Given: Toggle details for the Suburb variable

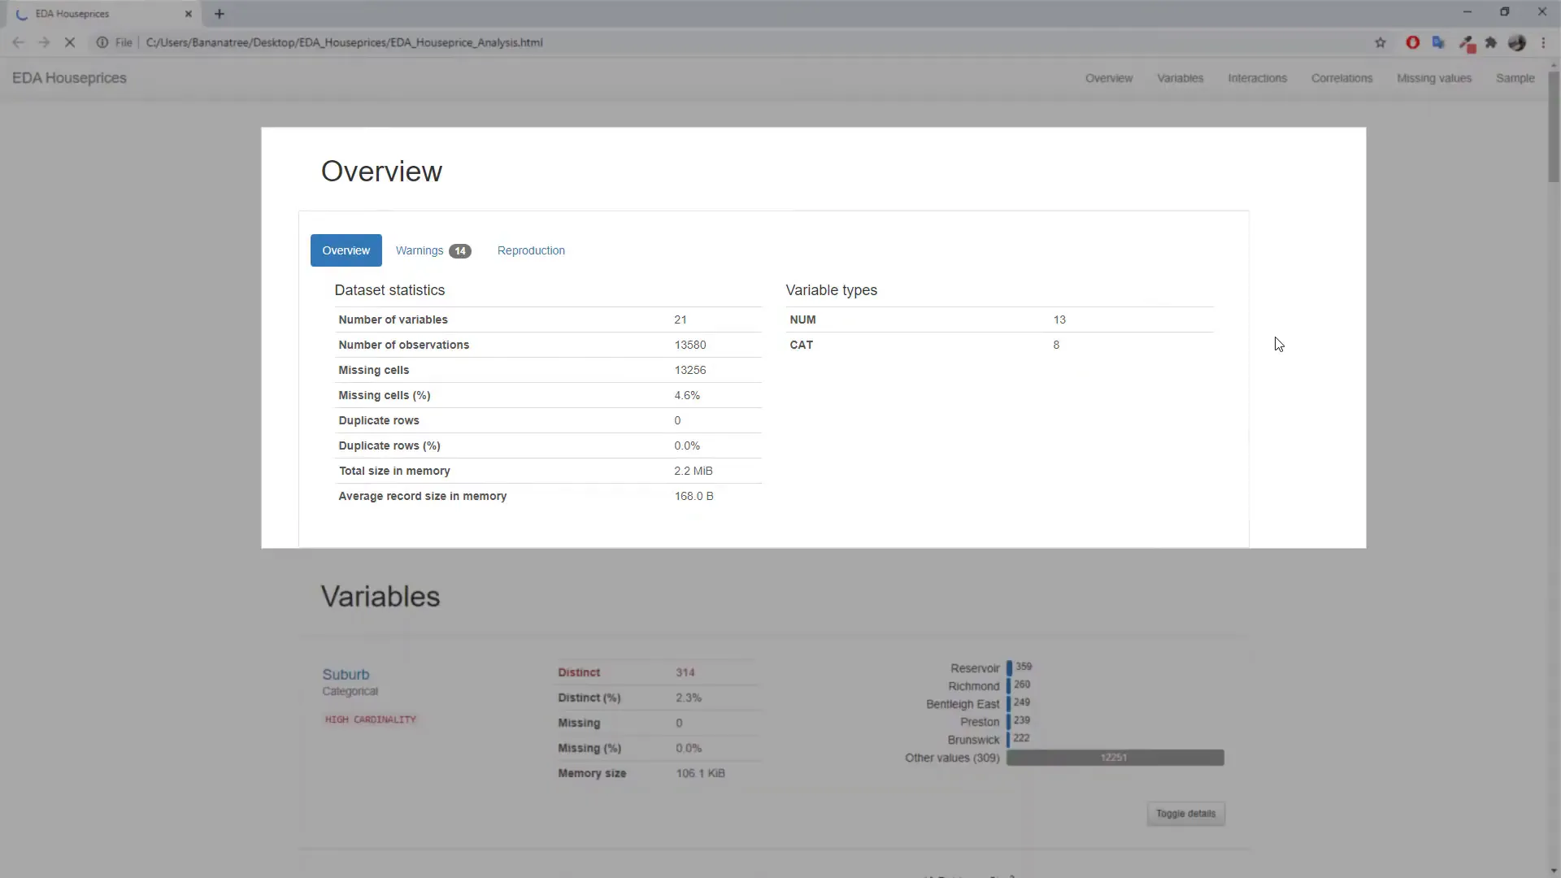Looking at the screenshot, I should [1185, 814].
